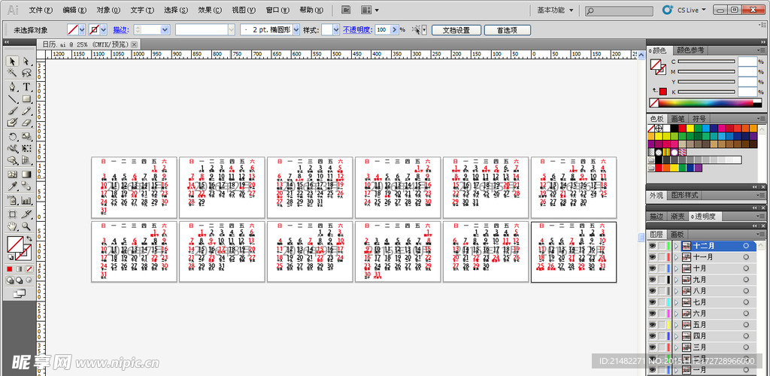Select the Hand tool
The image size is (770, 376).
(12, 226)
